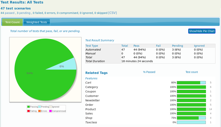This screenshot has height=127, width=221.
Task: Sort by the % Passed column header
Action: tap(149, 72)
